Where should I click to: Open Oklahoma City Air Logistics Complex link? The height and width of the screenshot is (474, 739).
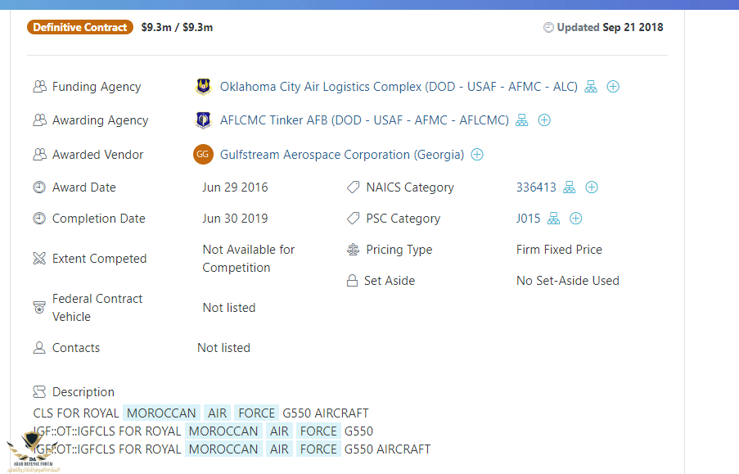coord(399,87)
